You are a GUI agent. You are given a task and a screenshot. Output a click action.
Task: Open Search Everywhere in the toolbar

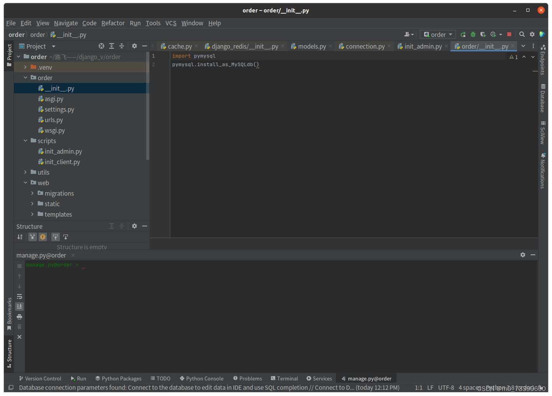pyautogui.click(x=522, y=34)
